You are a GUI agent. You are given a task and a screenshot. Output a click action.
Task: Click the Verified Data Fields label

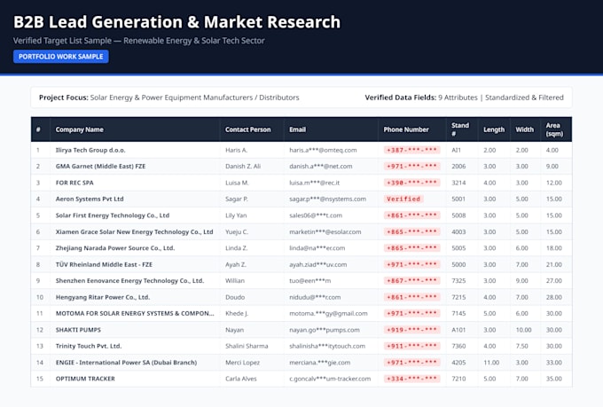click(x=401, y=98)
